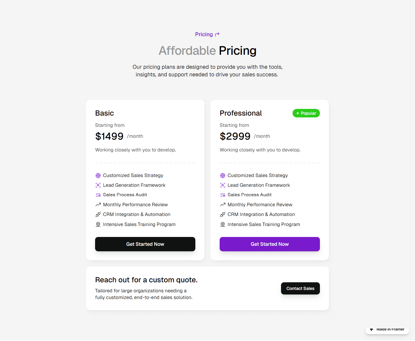Click the black Get Started Now button

pos(145,244)
